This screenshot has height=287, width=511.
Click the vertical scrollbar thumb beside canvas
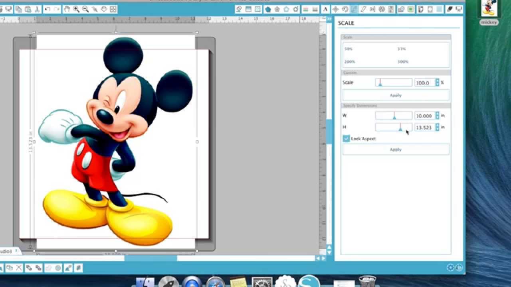pyautogui.click(x=329, y=132)
